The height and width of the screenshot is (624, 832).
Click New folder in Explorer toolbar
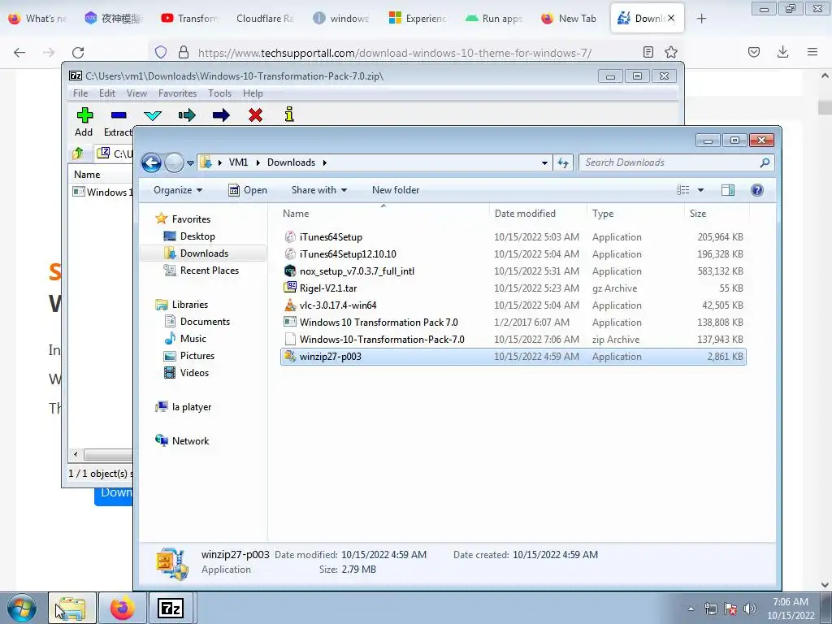point(396,190)
